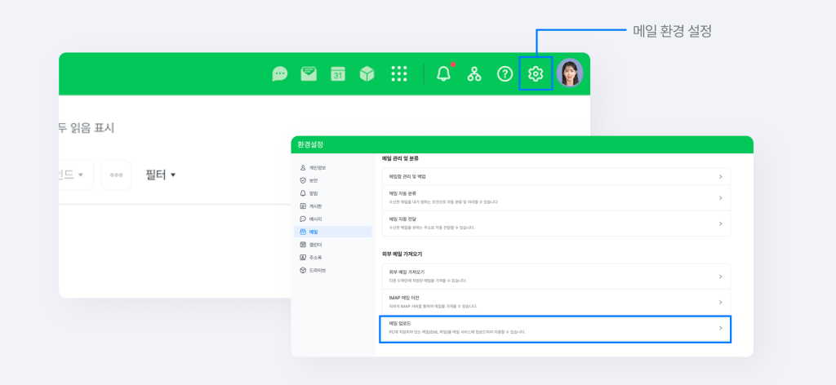836x385 pixels.
Task: Expand the IMAP 메일 이전 row
Action: (554, 302)
